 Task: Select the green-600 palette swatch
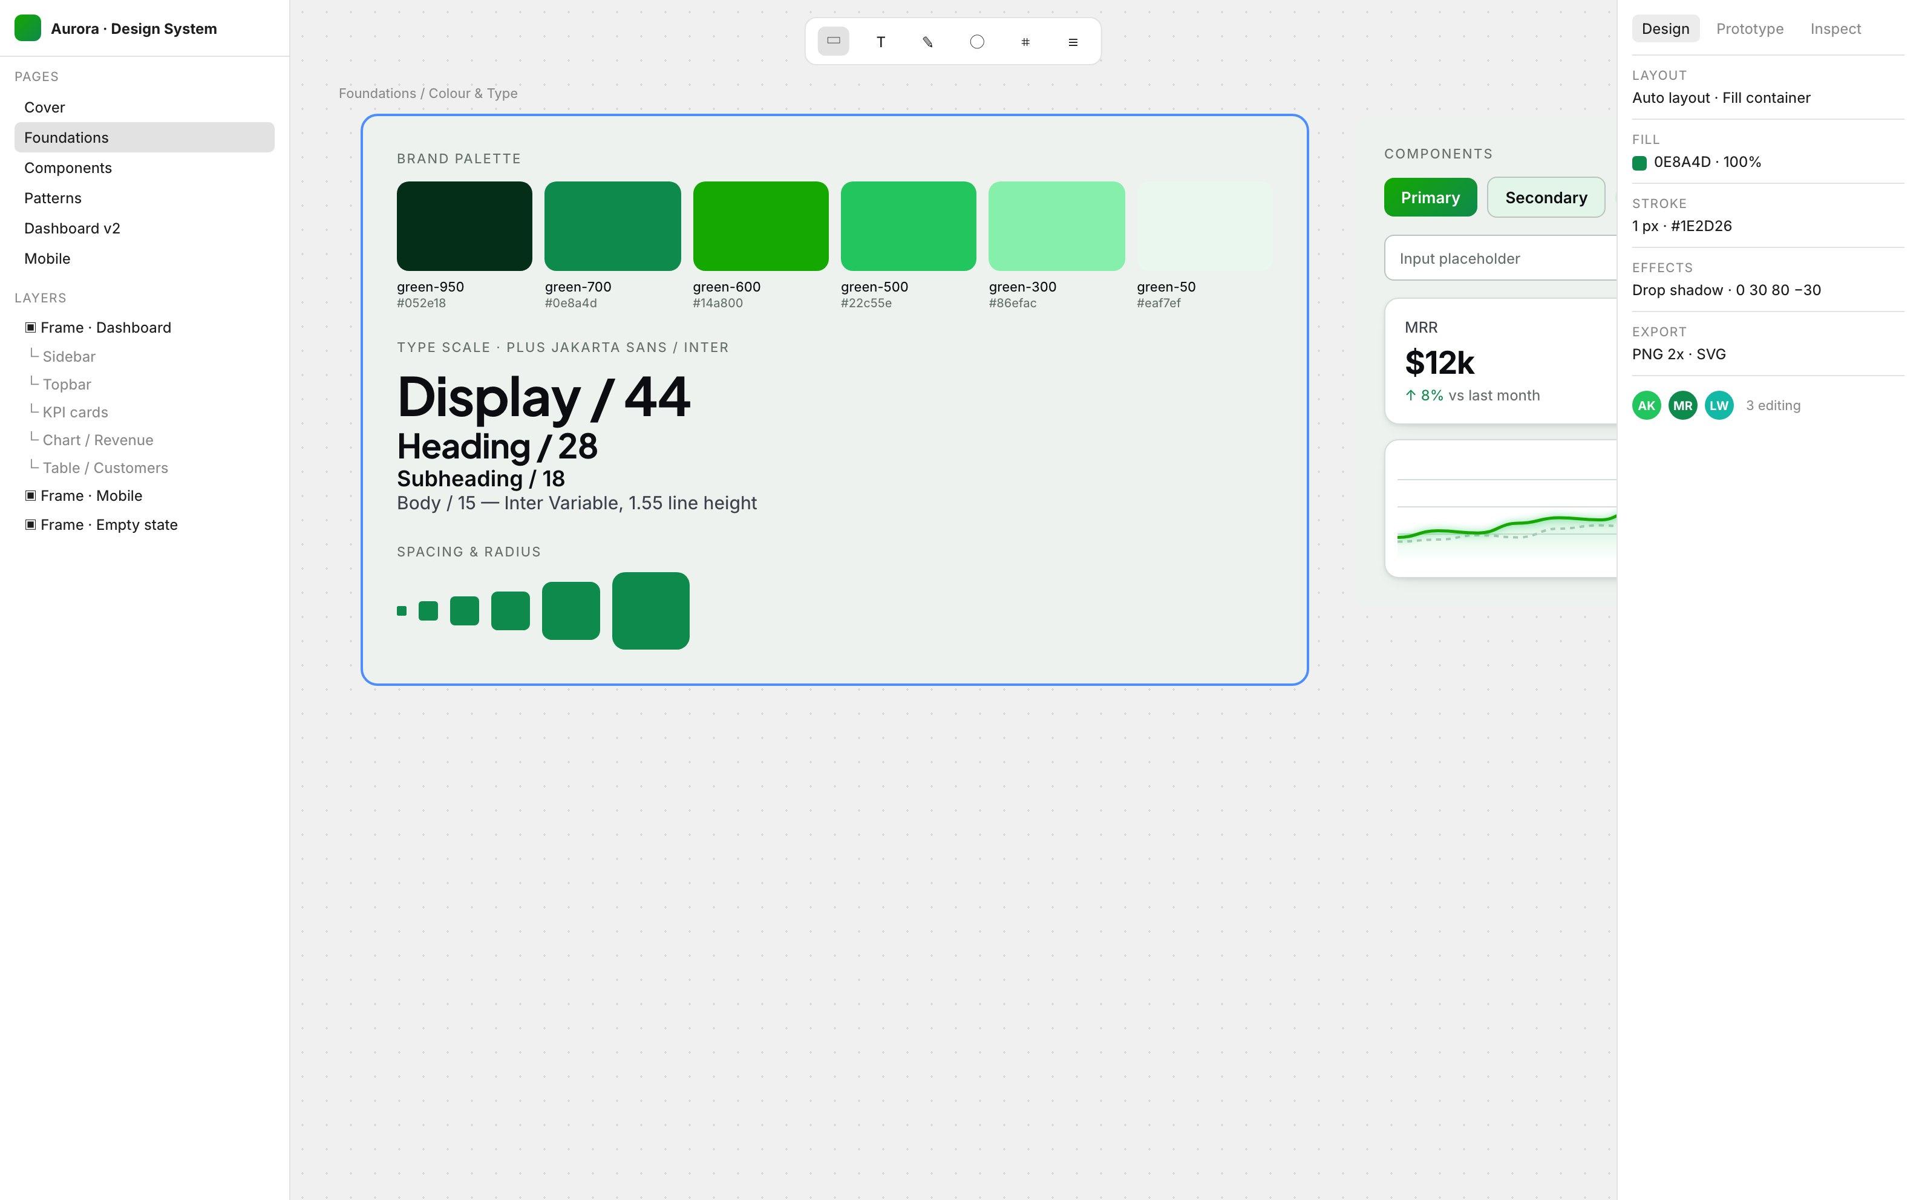[x=760, y=226]
